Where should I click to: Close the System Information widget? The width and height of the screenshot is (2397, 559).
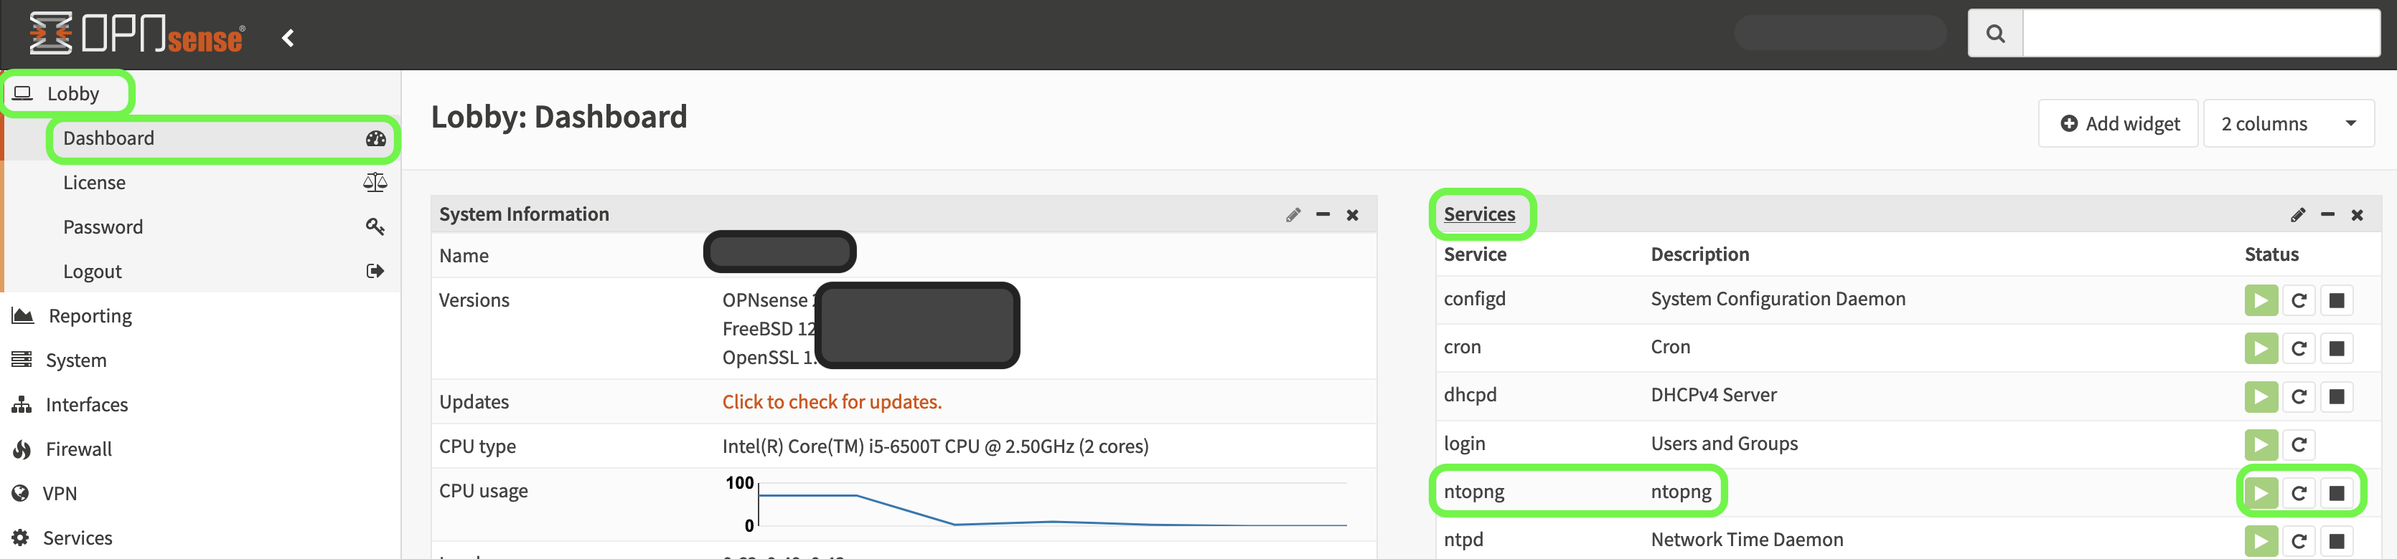(x=1352, y=216)
